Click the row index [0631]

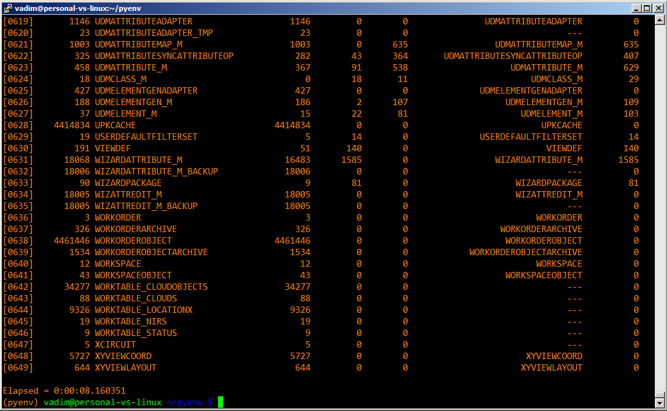pos(18,160)
